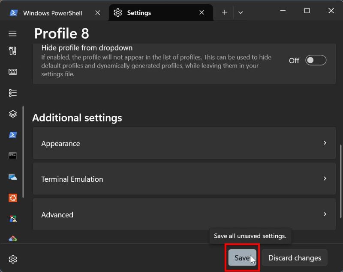Switch to the Windows PowerShell tab
Image resolution: width=343 pixels, height=272 pixels.
pos(52,13)
